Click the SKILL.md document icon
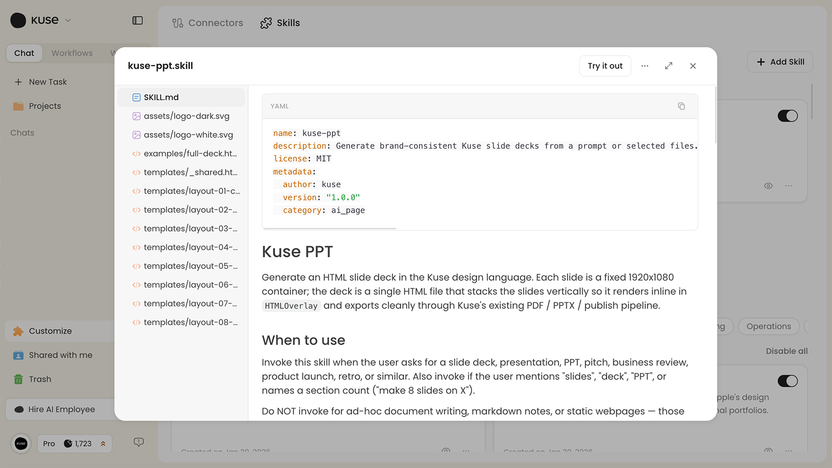The image size is (832, 468). click(136, 97)
